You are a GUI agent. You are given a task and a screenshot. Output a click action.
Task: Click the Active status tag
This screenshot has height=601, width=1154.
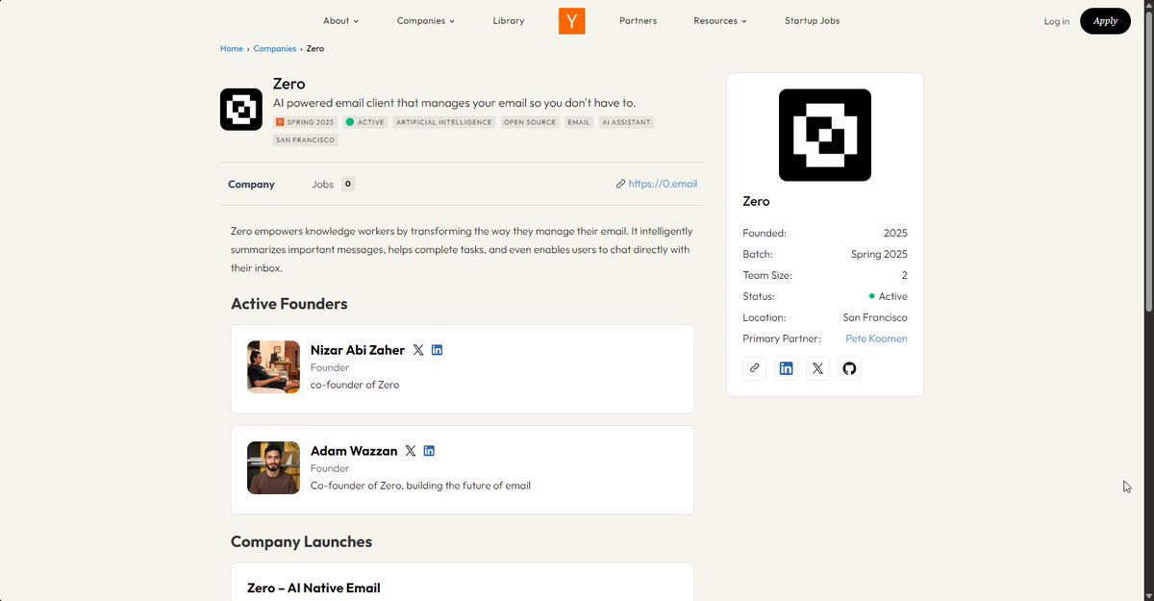point(365,122)
